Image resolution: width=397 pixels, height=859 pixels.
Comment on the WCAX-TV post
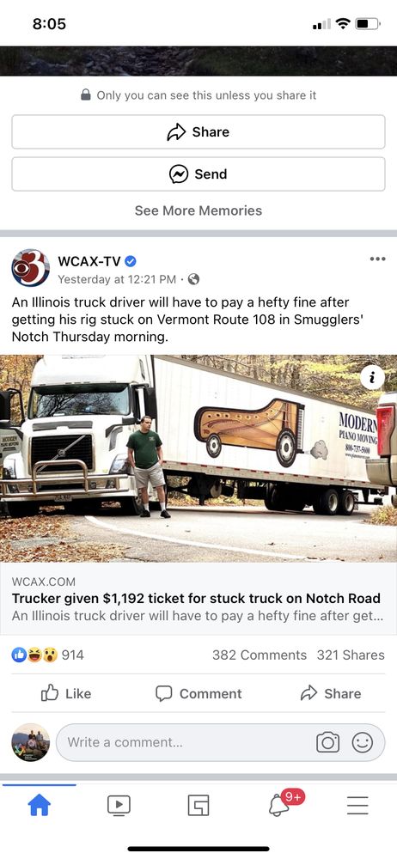(x=198, y=693)
